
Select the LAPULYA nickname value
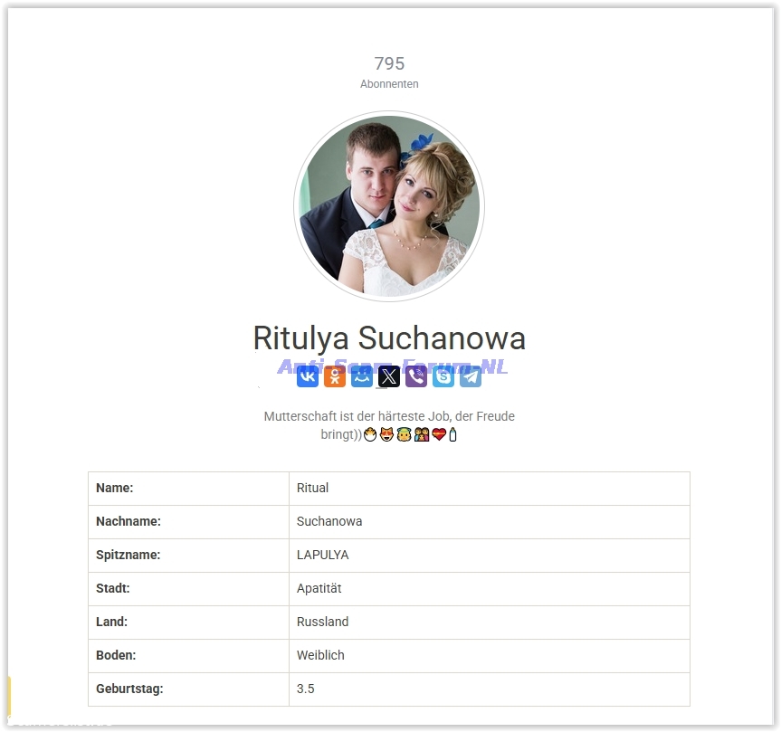point(322,555)
